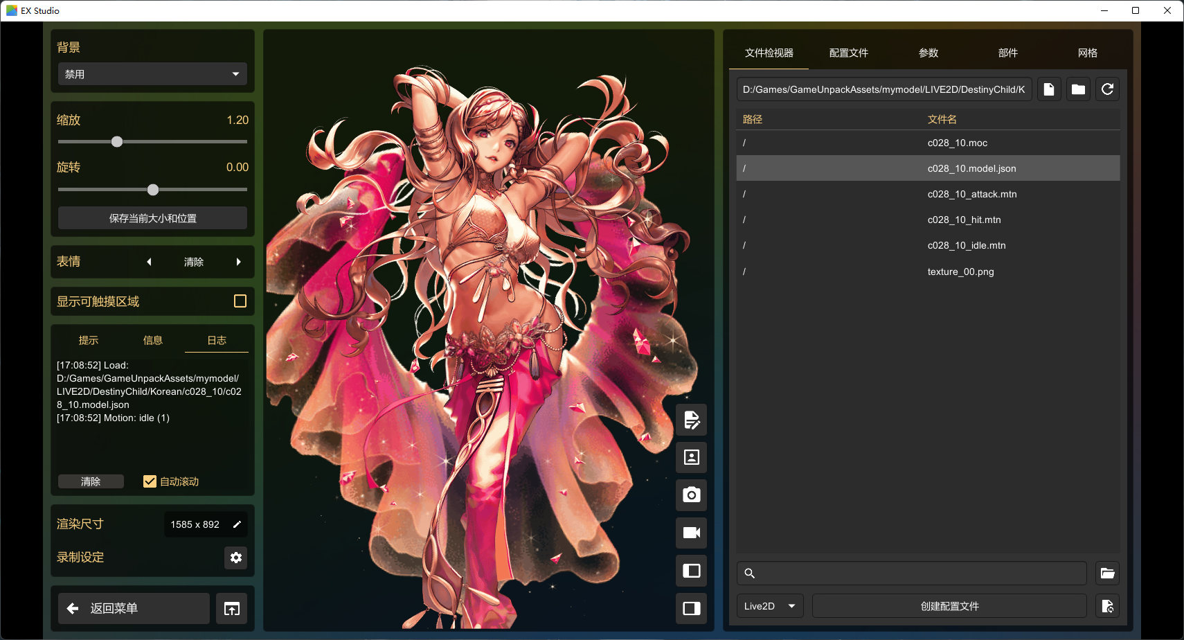Open the Live2D type dropdown
Viewport: 1184px width, 640px height.
(770, 606)
